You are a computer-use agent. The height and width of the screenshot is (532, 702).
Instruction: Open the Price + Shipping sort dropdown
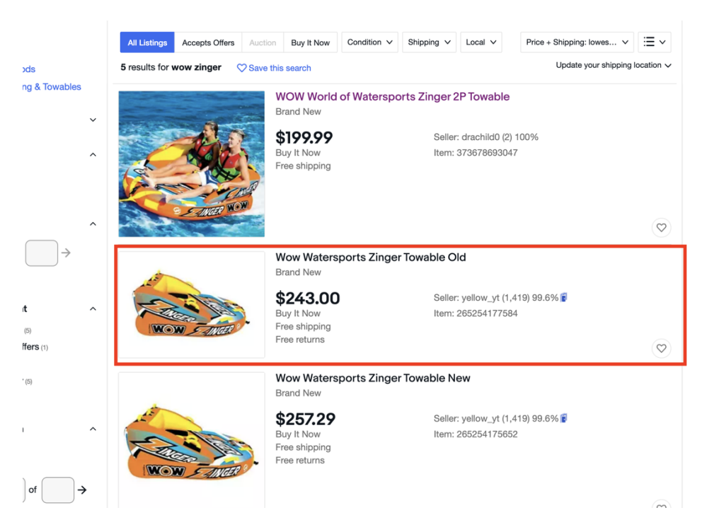click(x=577, y=42)
